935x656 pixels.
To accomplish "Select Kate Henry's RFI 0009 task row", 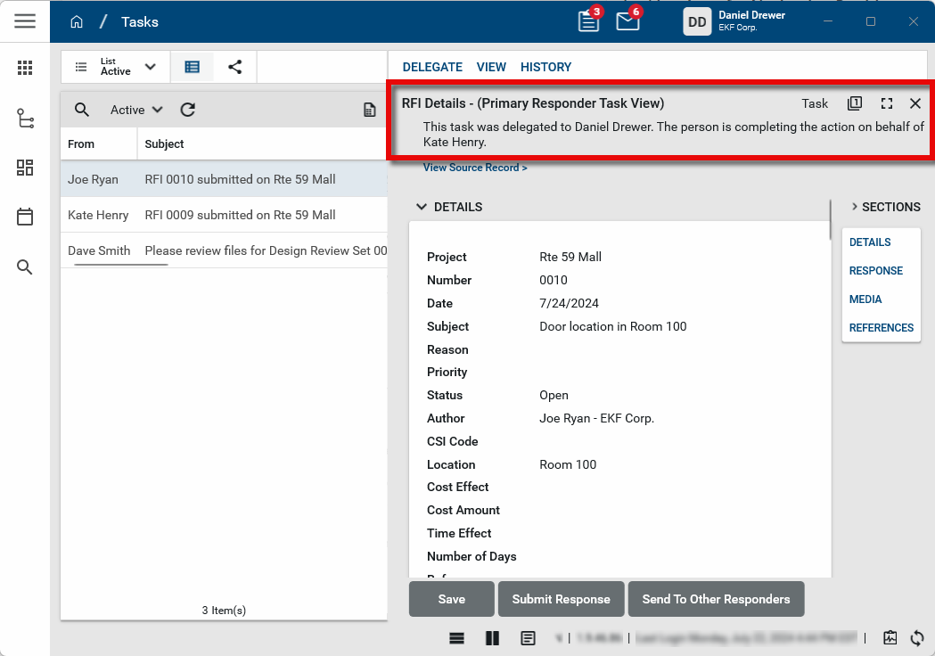I will click(x=223, y=215).
